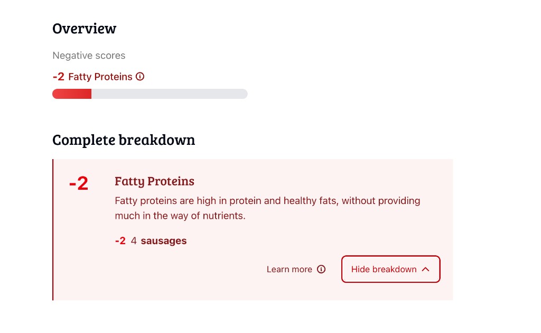Screen dimensions: 541x333
Task: Click the Negative scores label
Action: point(89,55)
